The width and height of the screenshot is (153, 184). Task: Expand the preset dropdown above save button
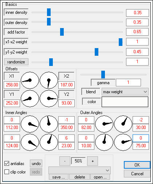[x=79, y=171]
